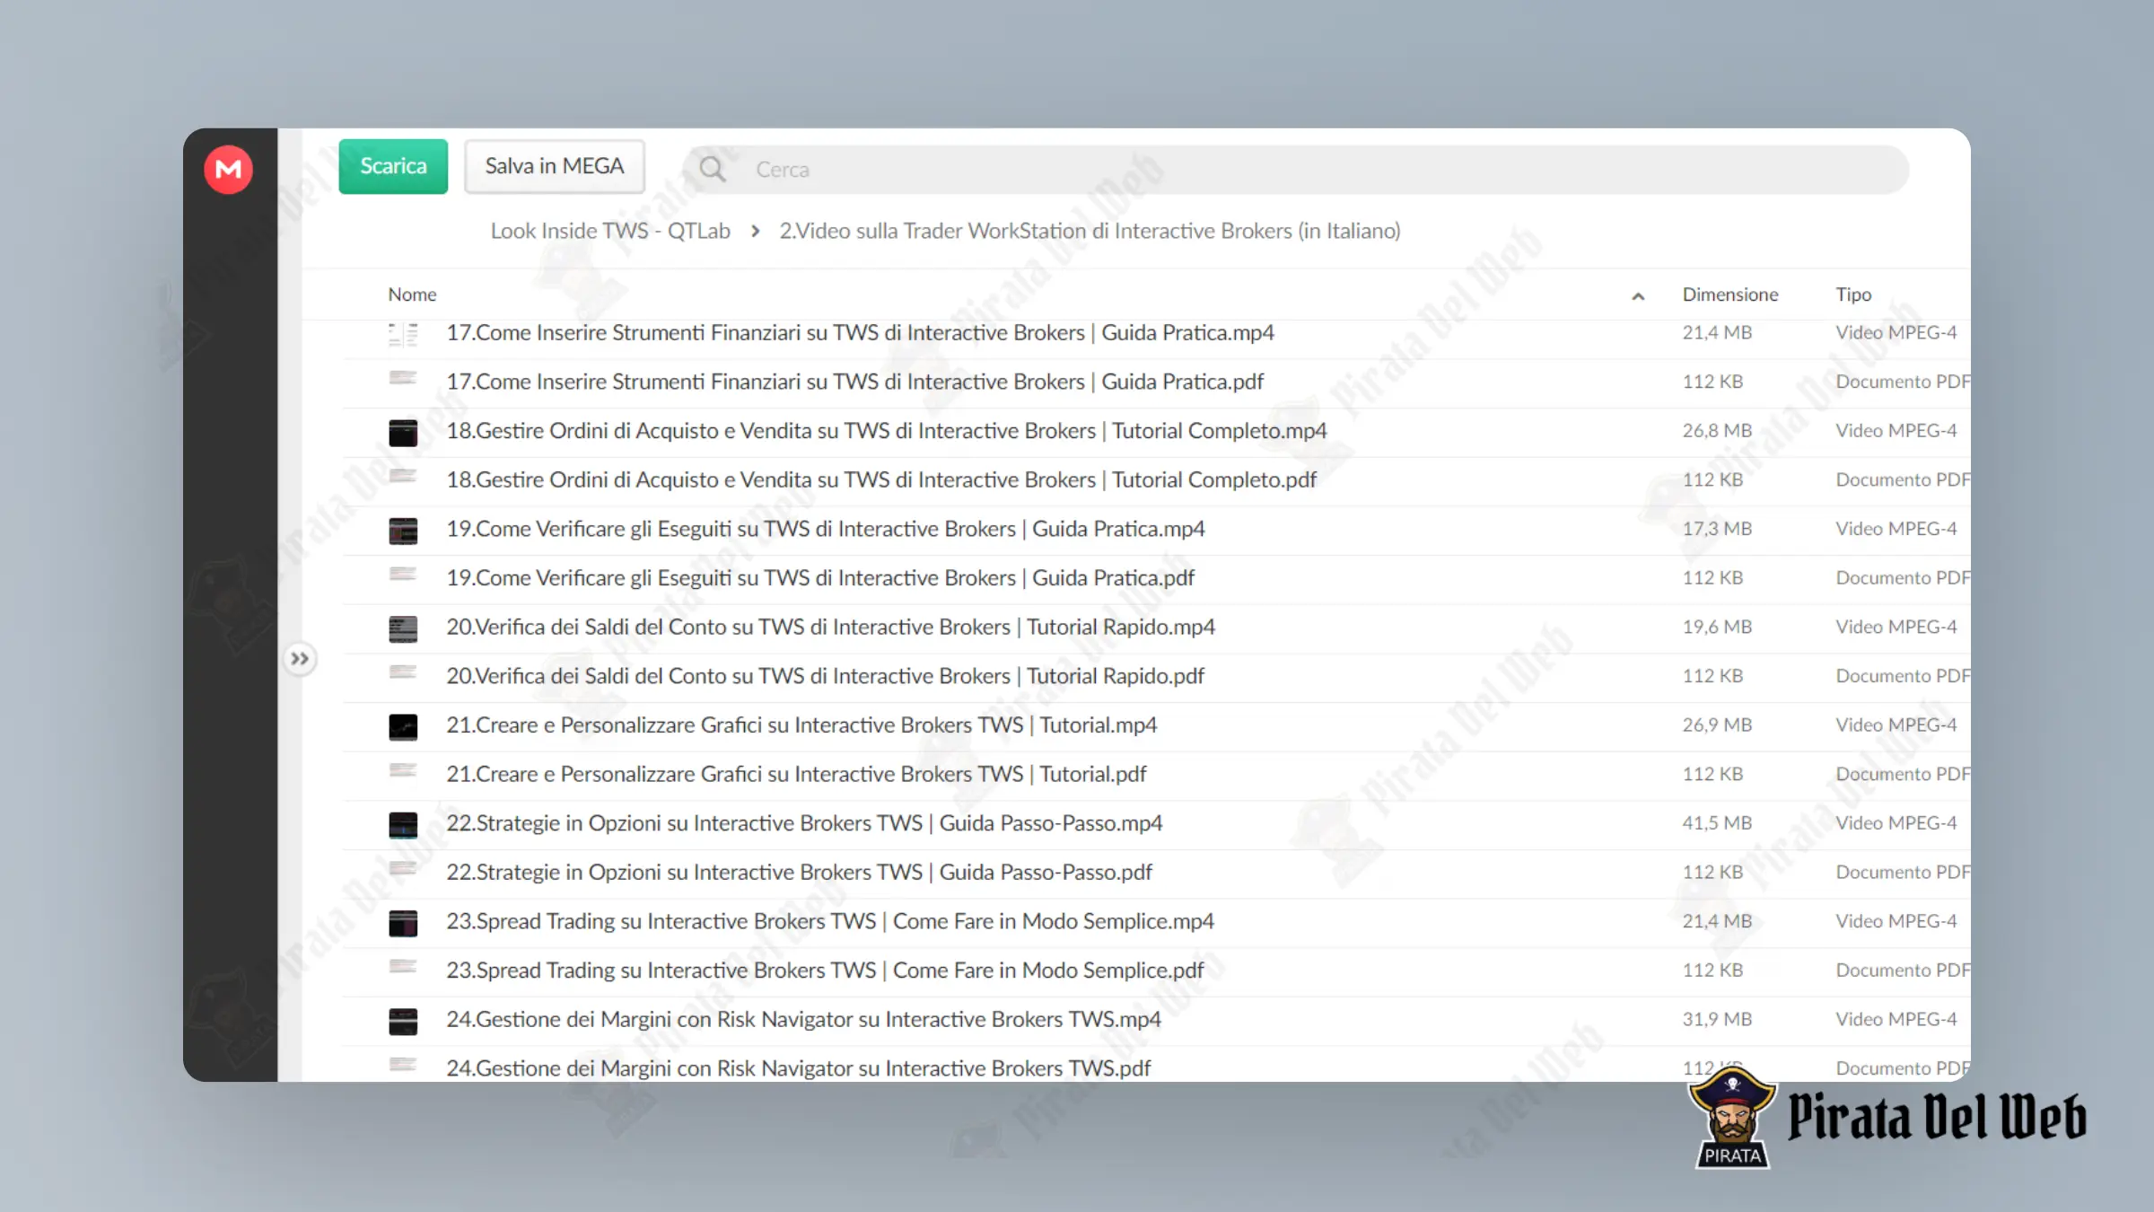Select 23.Spread Trading Come Fare in Modo Semplice.mp4
Screen dimensions: 2154x1212
[x=830, y=921]
